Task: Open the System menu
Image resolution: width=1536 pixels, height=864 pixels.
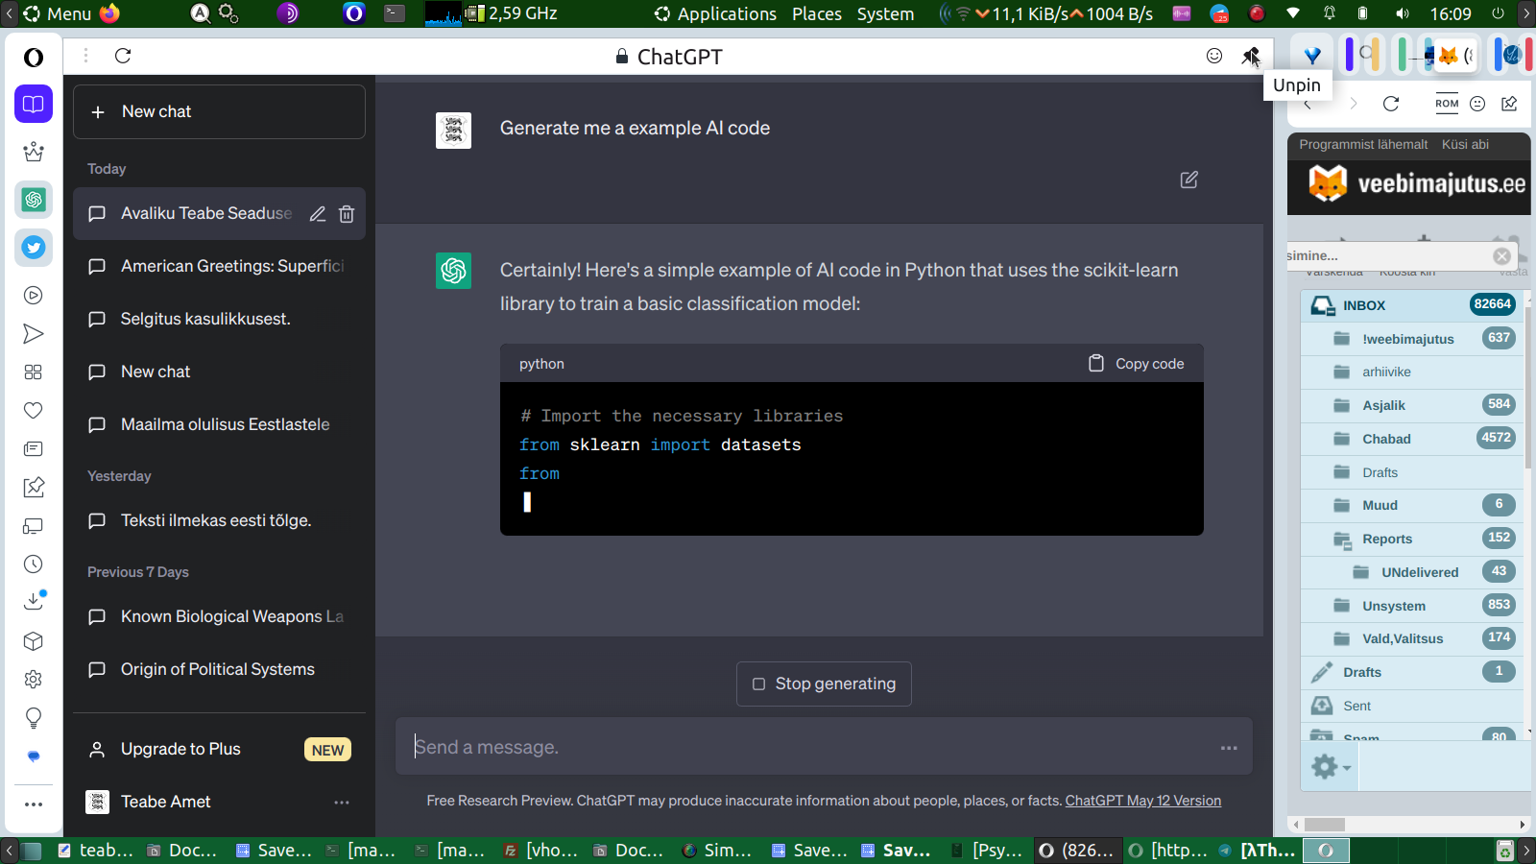Action: (885, 13)
